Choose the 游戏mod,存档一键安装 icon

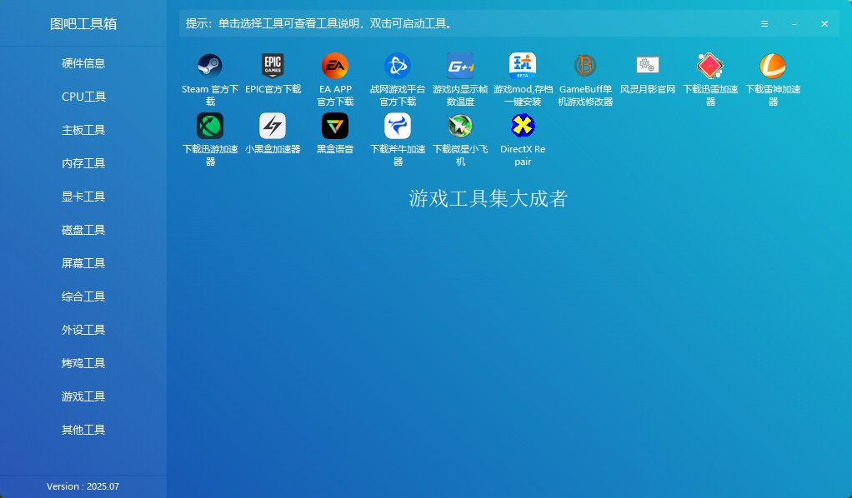[523, 66]
